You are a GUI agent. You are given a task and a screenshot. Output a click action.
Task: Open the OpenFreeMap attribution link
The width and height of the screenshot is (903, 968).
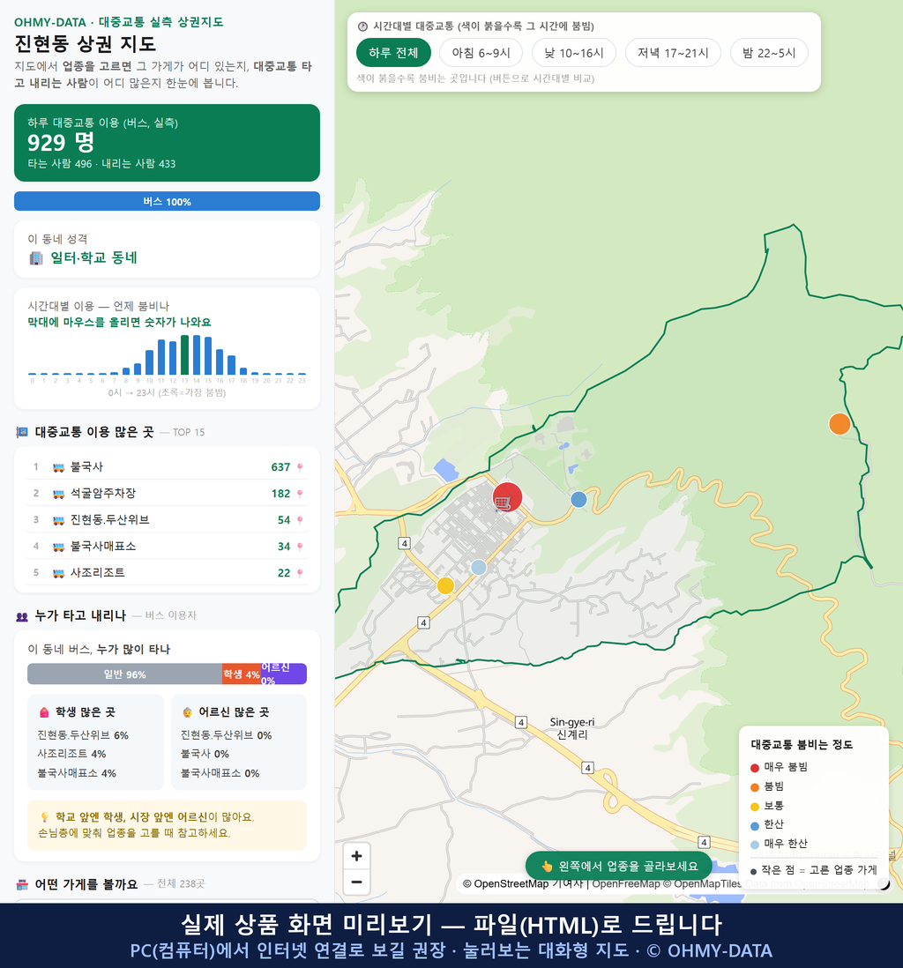pos(626,884)
